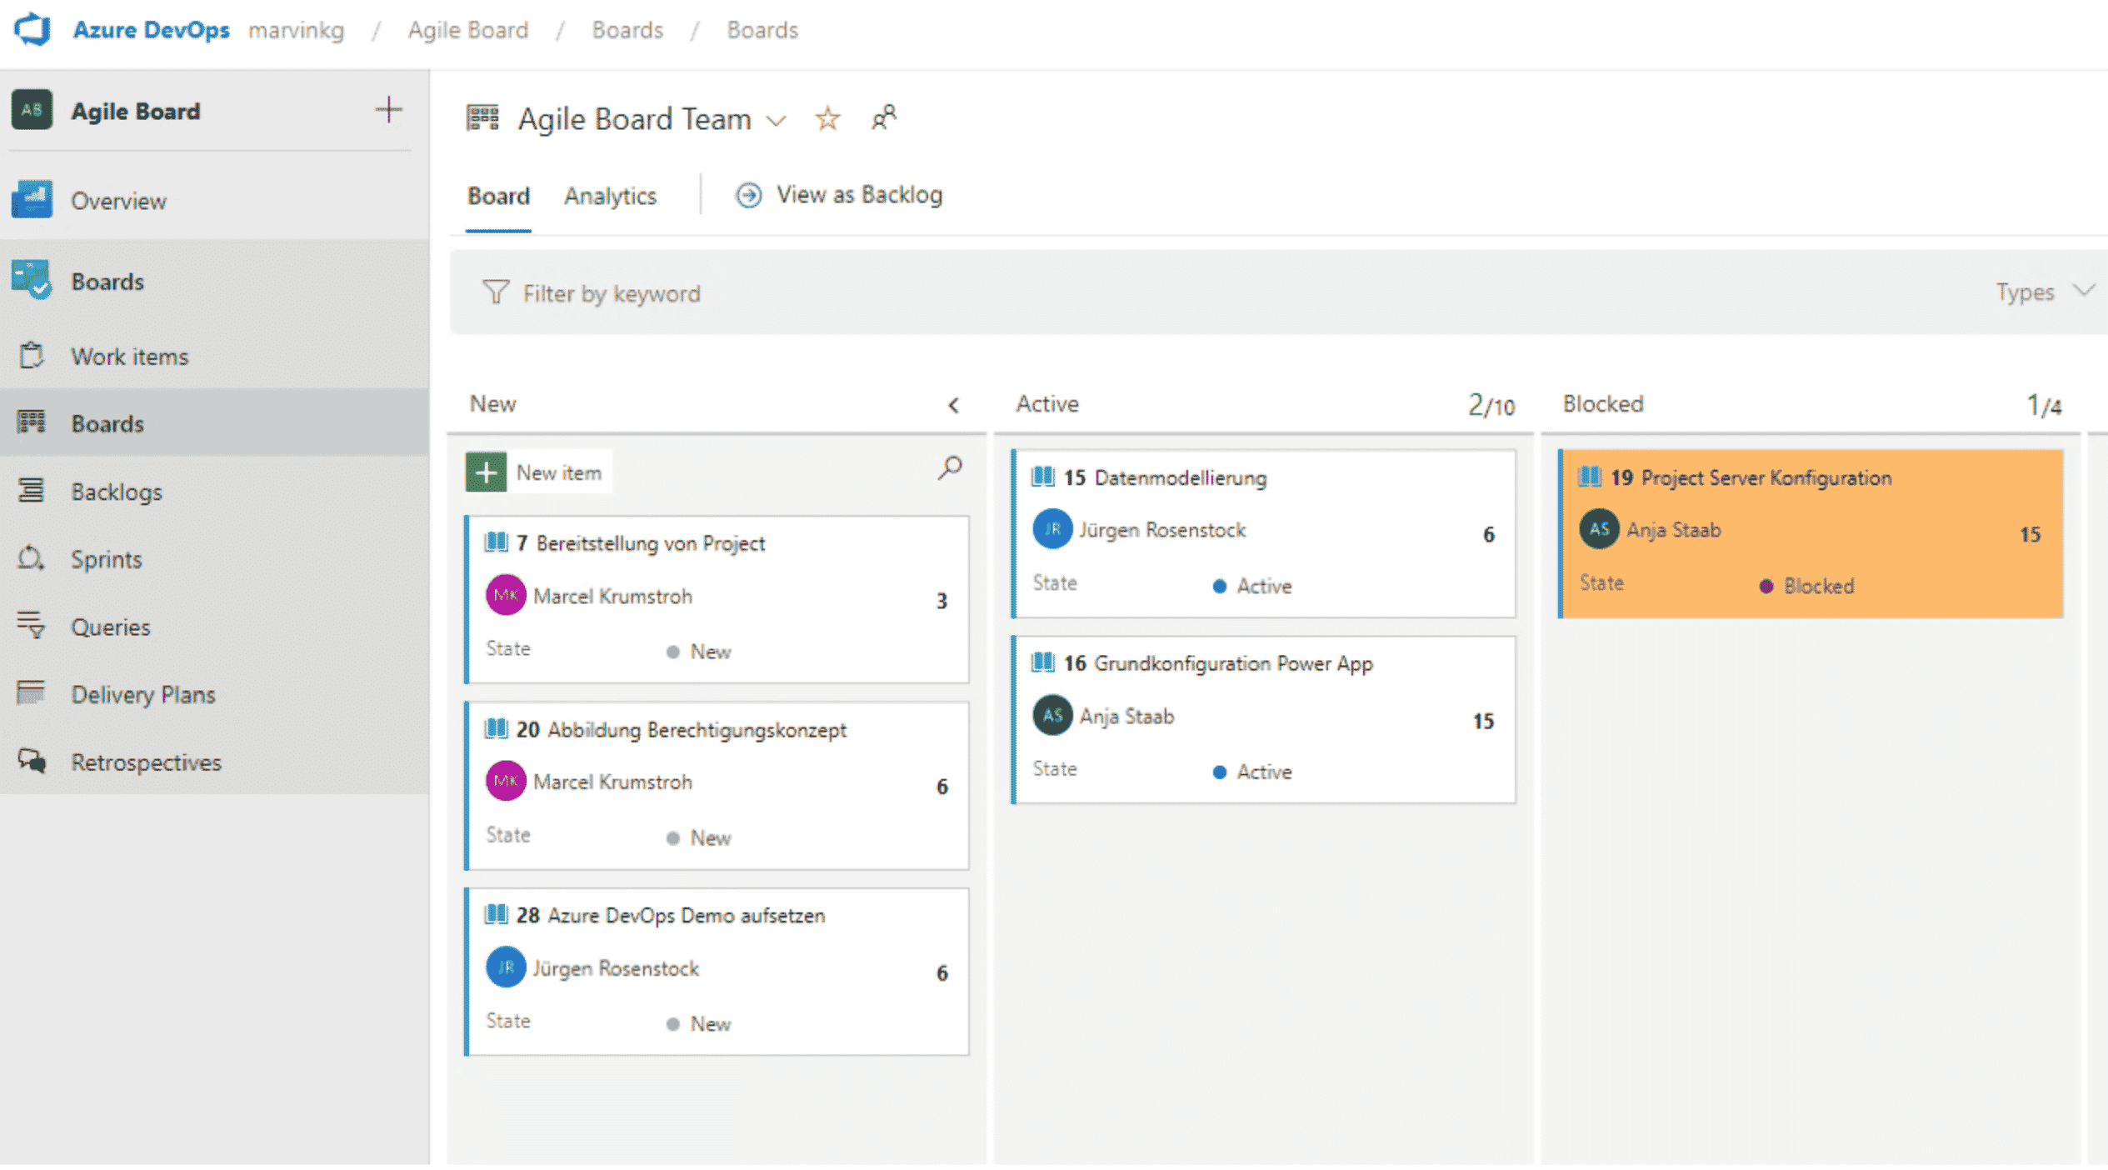Add Agile Board Team to favorites via star
The image size is (2108, 1170).
coord(827,118)
